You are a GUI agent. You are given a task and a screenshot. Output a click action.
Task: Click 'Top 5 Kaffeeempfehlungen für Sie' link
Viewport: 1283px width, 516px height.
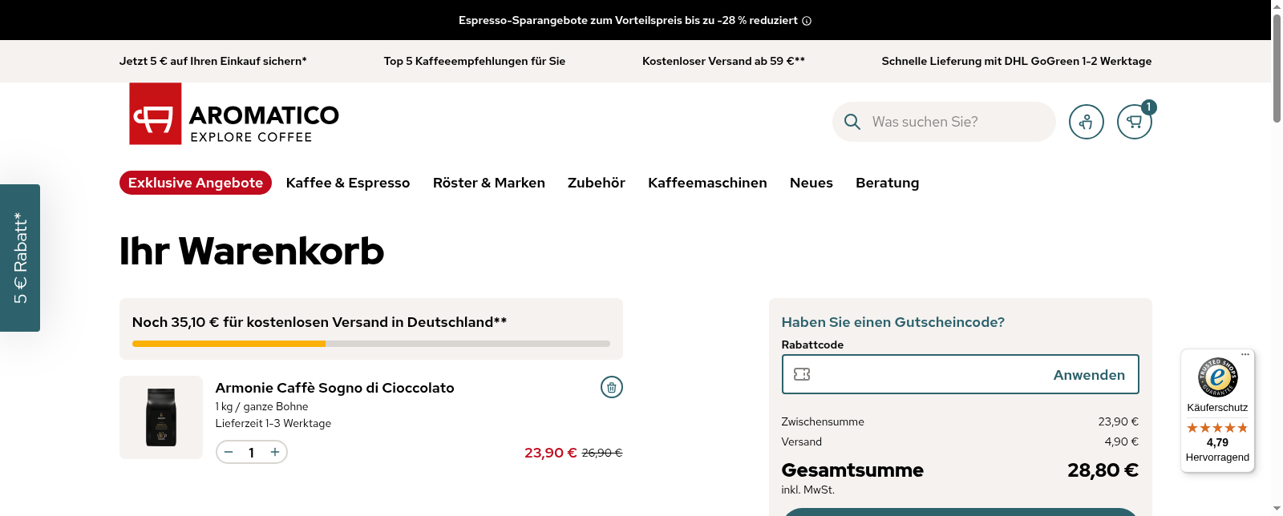coord(475,61)
